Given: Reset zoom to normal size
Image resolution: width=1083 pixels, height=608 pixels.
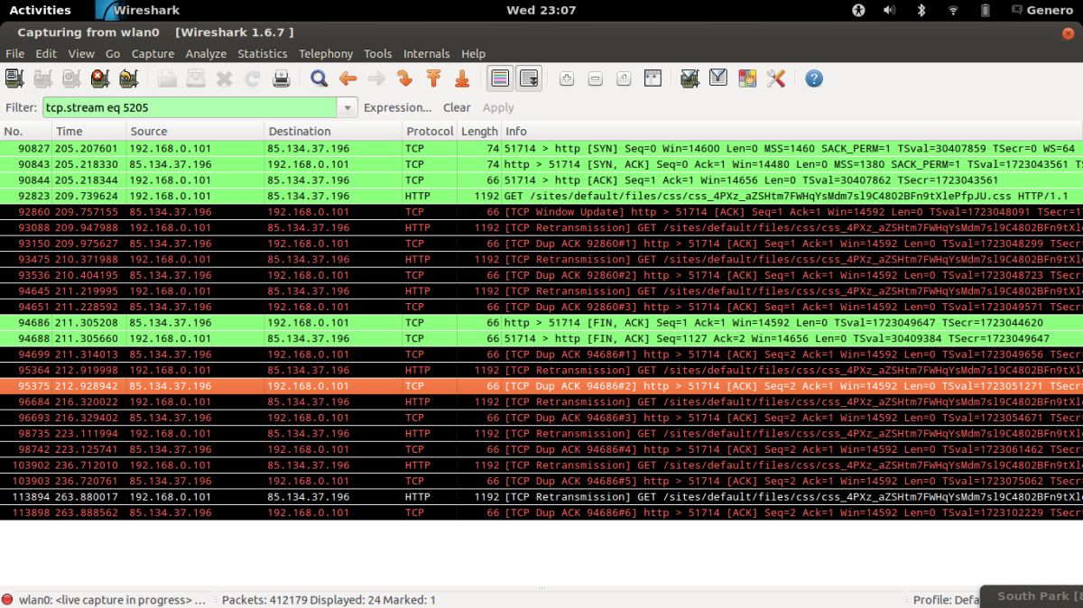Looking at the screenshot, I should [x=624, y=78].
